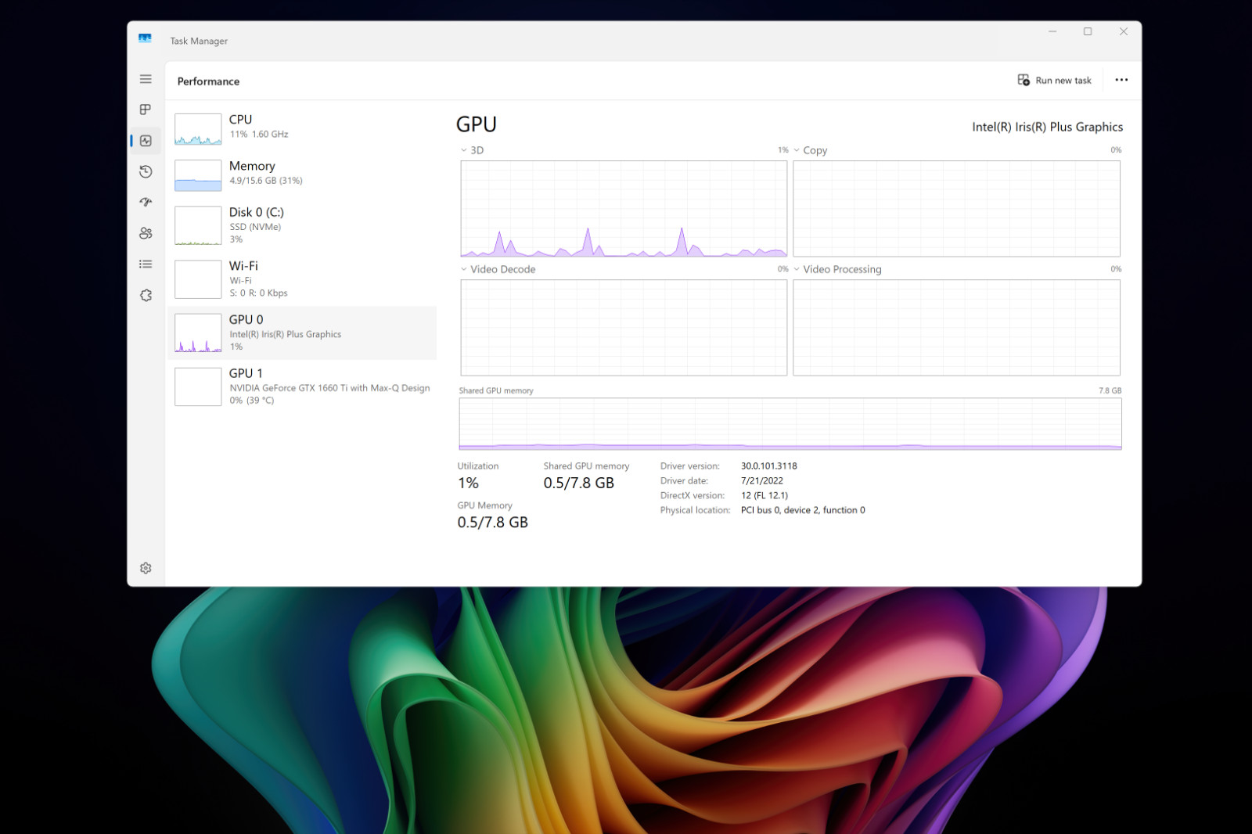Select Disk 0 (C:) performance item

[302, 225]
